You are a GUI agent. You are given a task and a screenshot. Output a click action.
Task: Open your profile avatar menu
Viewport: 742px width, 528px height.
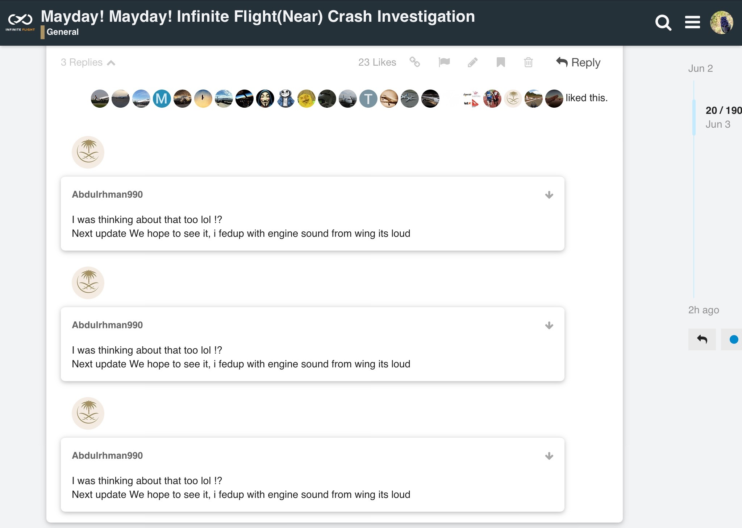click(721, 22)
